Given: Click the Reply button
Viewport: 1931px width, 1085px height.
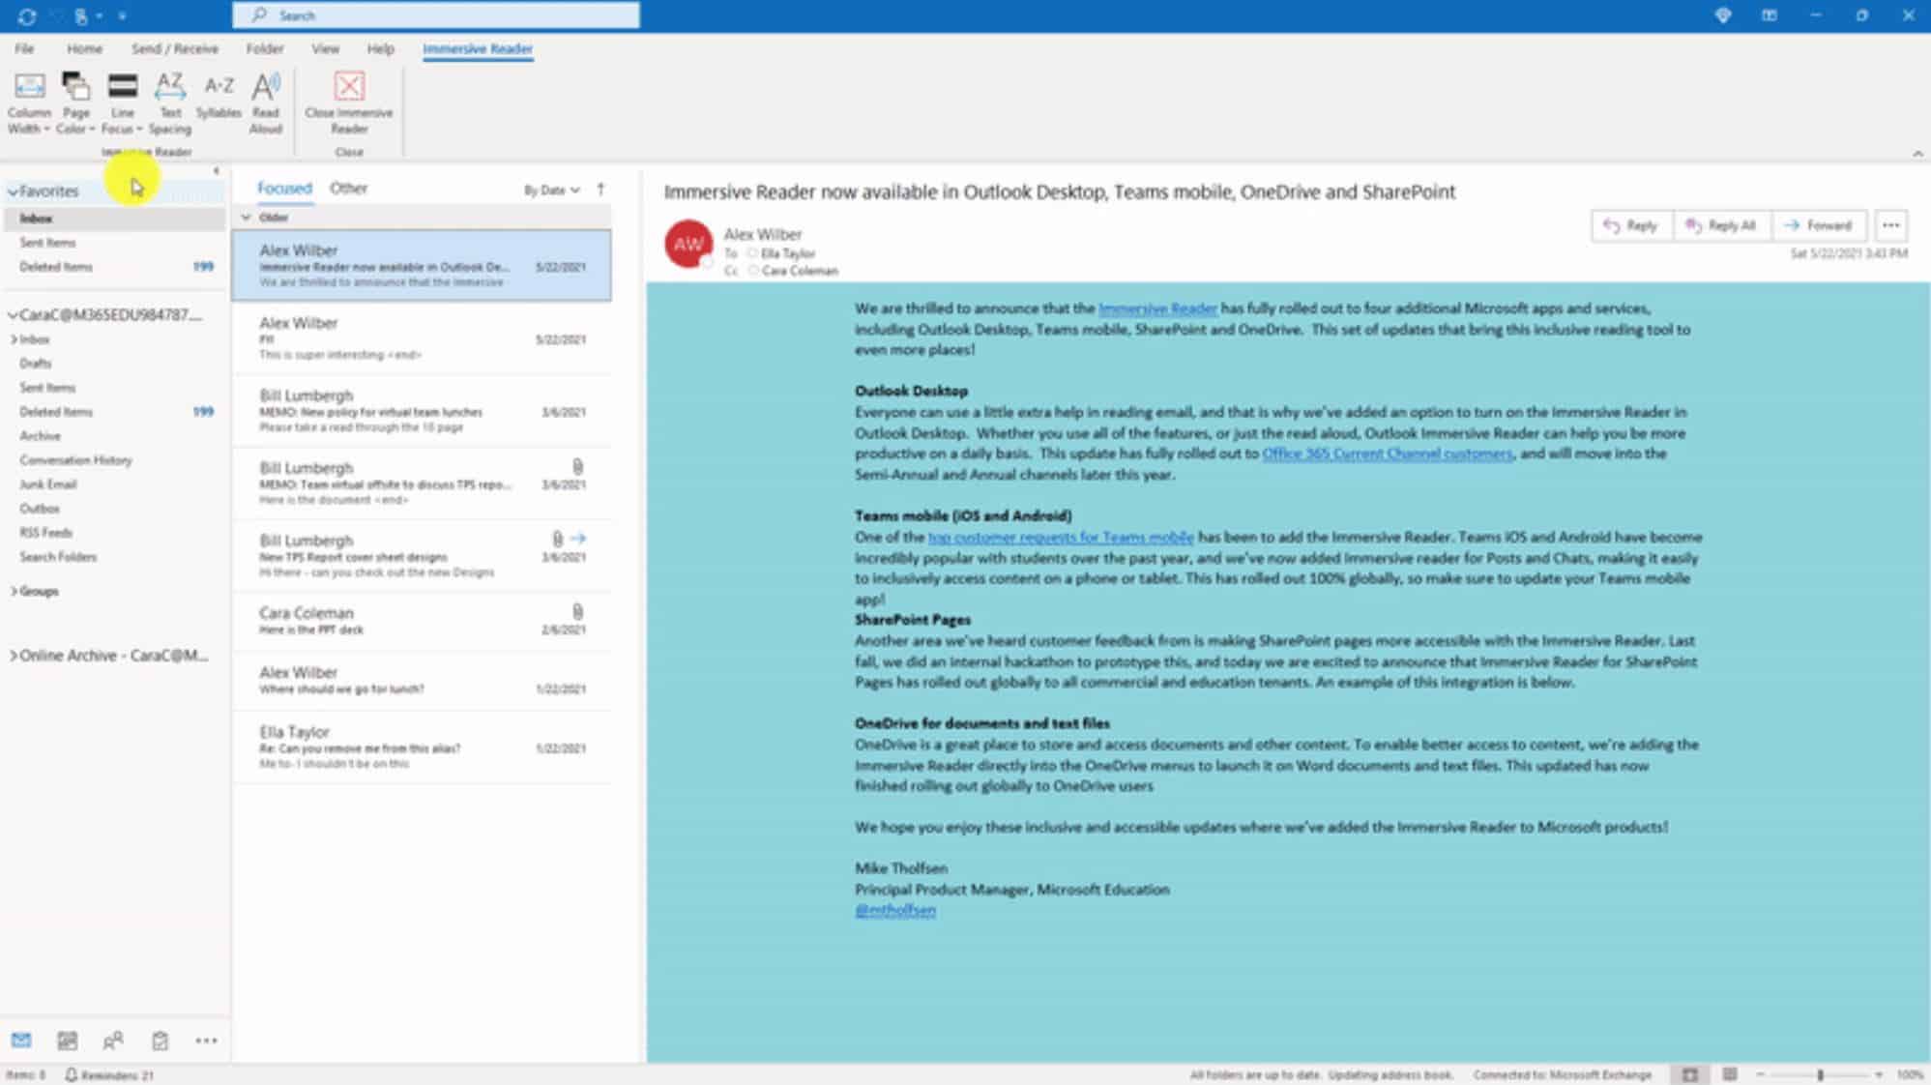Looking at the screenshot, I should 1631,225.
